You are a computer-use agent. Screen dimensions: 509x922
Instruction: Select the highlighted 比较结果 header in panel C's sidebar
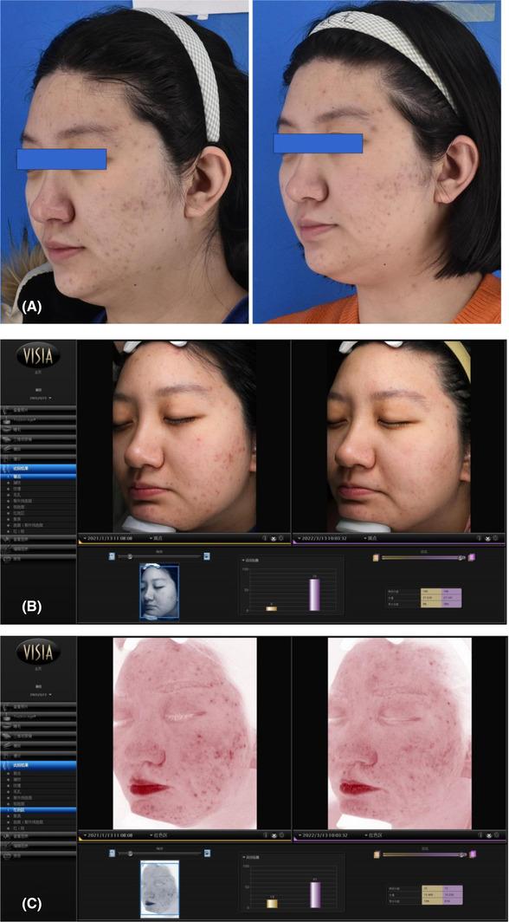click(38, 765)
